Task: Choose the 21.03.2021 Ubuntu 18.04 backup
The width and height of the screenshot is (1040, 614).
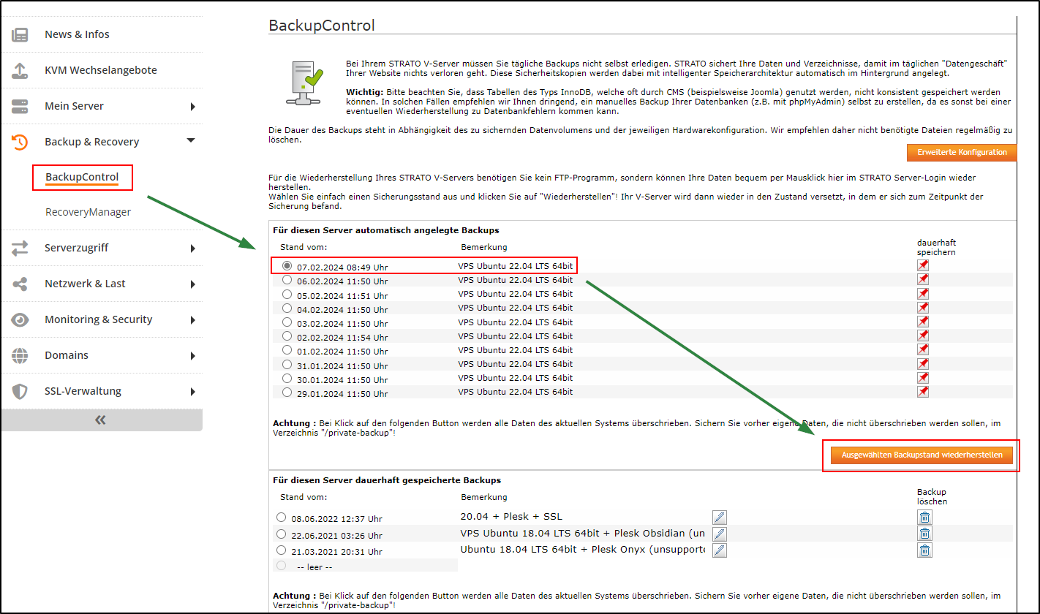Action: tap(281, 550)
